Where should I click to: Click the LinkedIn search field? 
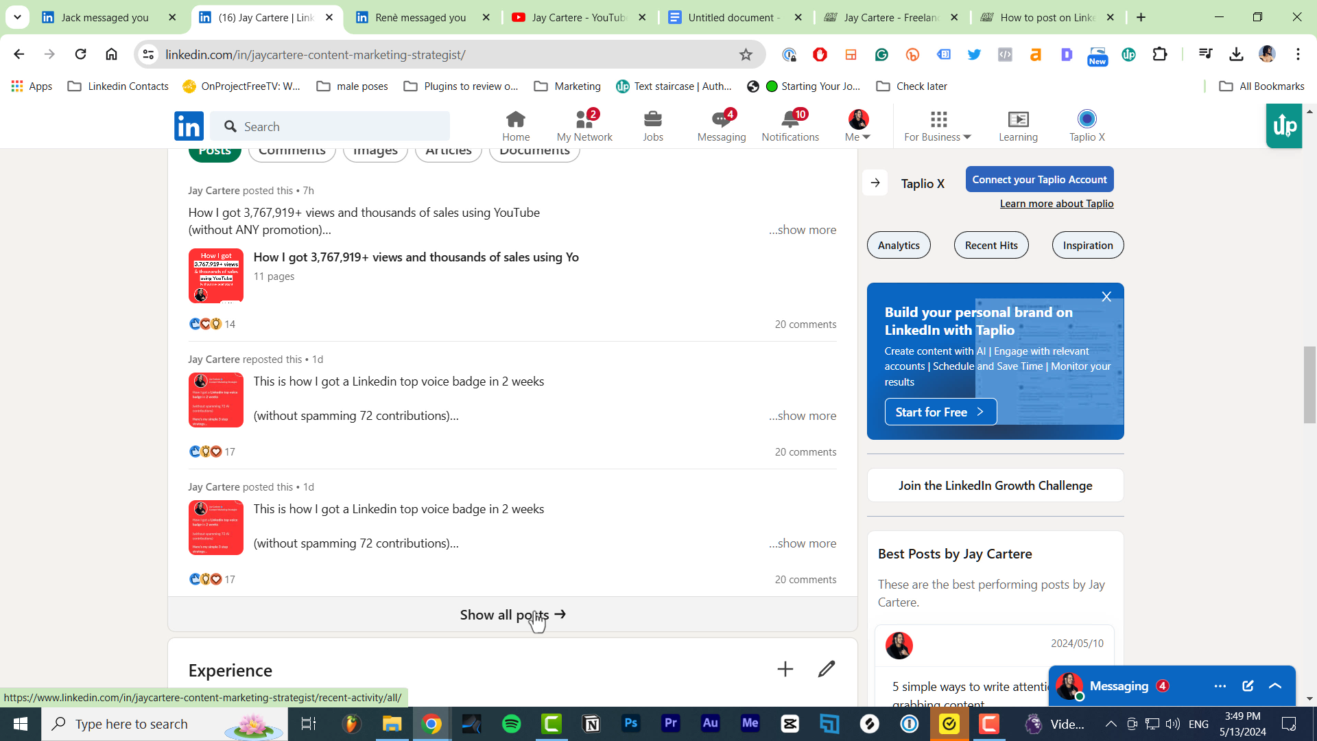click(x=329, y=126)
